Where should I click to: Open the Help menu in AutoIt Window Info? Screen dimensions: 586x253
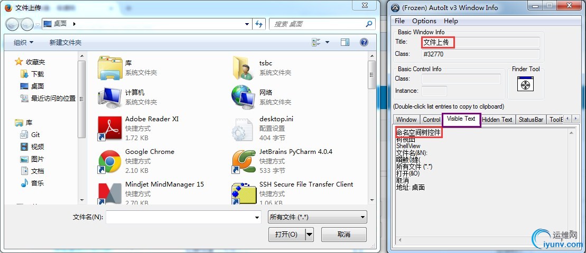pyautogui.click(x=451, y=21)
